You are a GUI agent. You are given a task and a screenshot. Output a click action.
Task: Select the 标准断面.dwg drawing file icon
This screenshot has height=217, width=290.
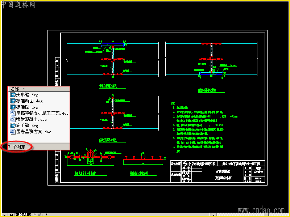[x=13, y=101]
